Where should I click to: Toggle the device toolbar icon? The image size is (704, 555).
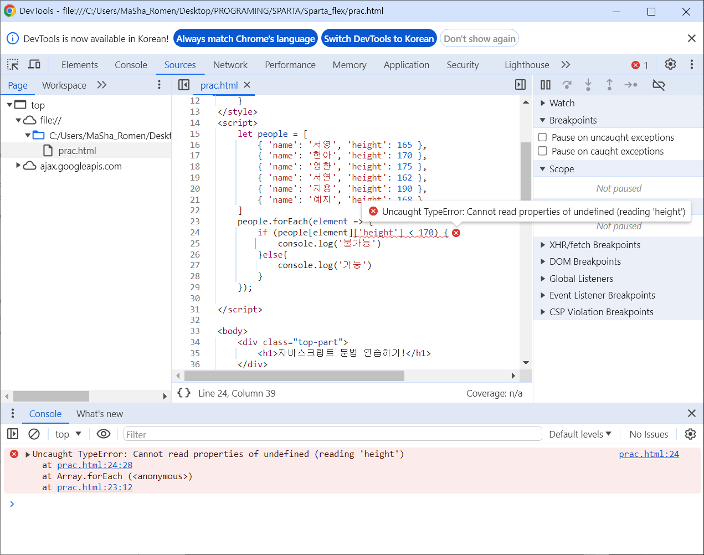click(x=34, y=64)
